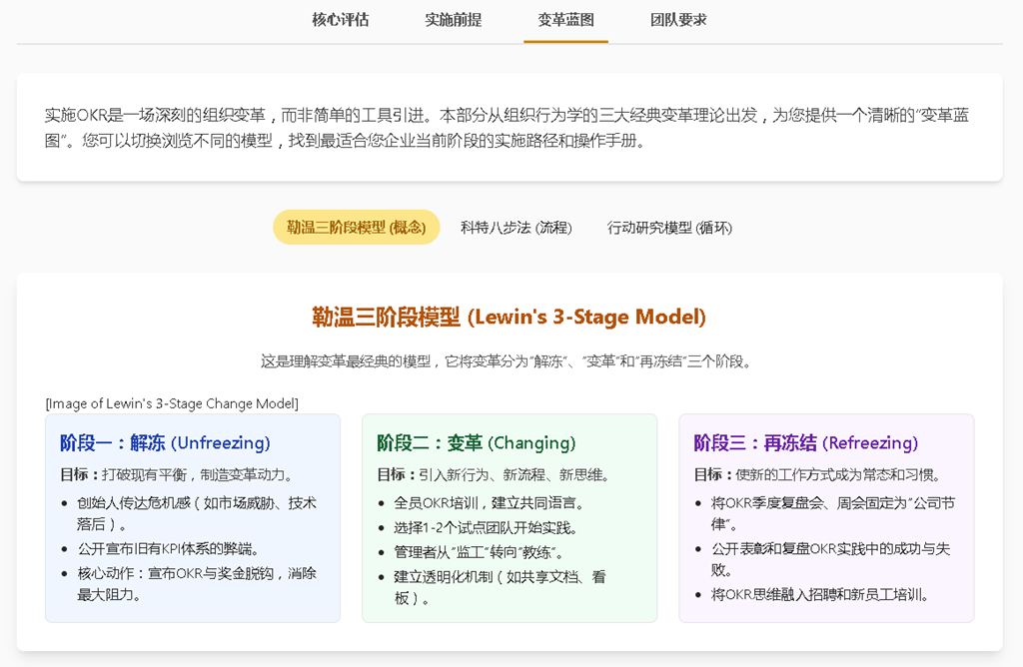1023x667 pixels.
Task: Select the 勒温三阶段模型 (概念) model button
Action: [356, 228]
